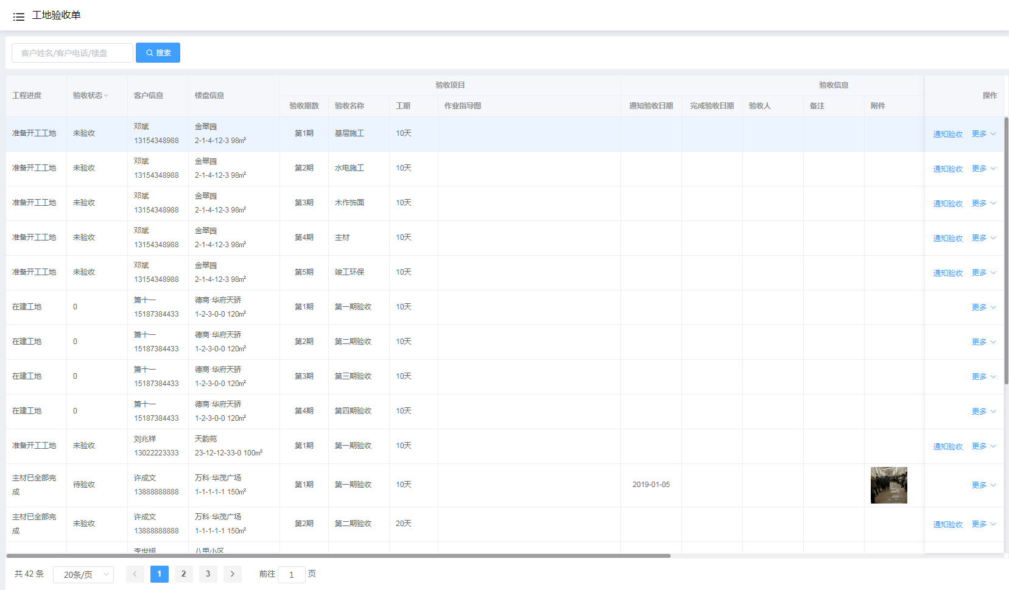The height and width of the screenshot is (590, 1009).
Task: Click the blue 搜索 search button
Action: (x=158, y=53)
